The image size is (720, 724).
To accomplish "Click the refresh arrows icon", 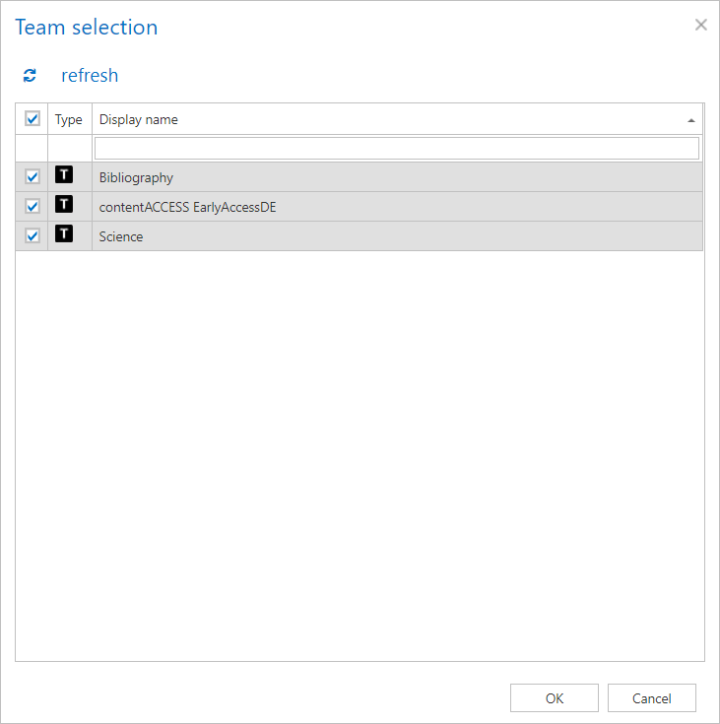I will [30, 76].
